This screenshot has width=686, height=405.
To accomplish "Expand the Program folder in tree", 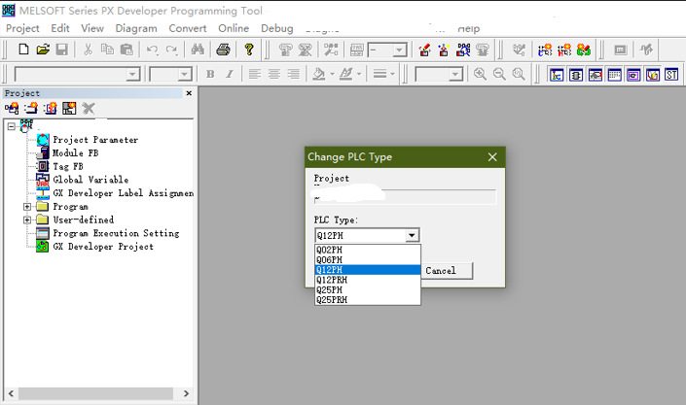I will [27, 207].
